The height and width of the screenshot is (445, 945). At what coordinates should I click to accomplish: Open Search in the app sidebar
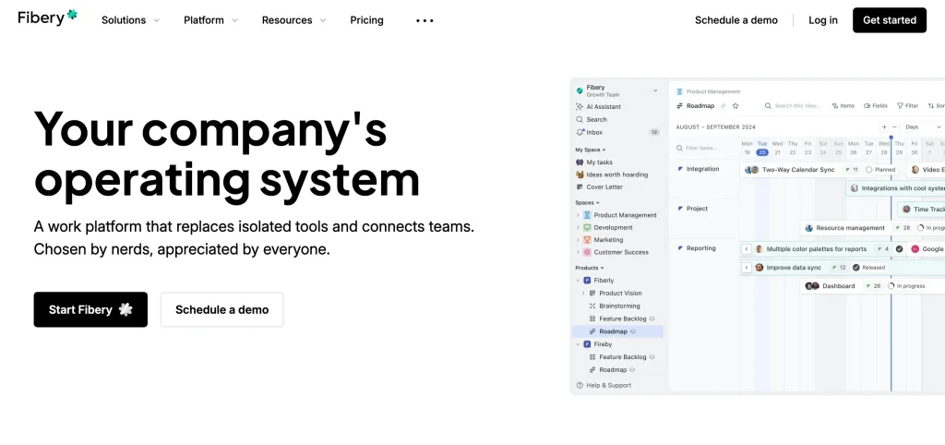click(x=592, y=119)
